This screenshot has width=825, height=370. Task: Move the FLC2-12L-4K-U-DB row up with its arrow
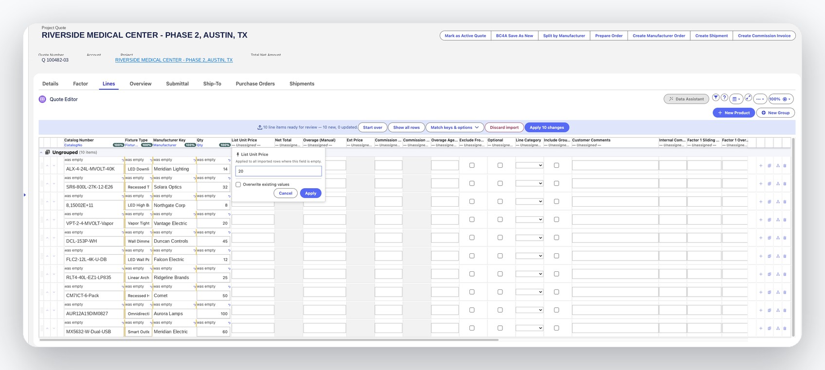[x=47, y=256]
